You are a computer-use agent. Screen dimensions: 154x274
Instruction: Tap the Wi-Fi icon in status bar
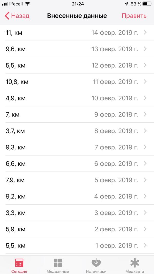tap(27, 4)
